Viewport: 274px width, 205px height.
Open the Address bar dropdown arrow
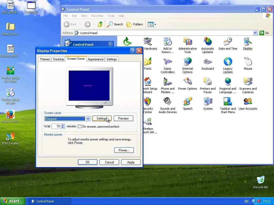(x=255, y=33)
